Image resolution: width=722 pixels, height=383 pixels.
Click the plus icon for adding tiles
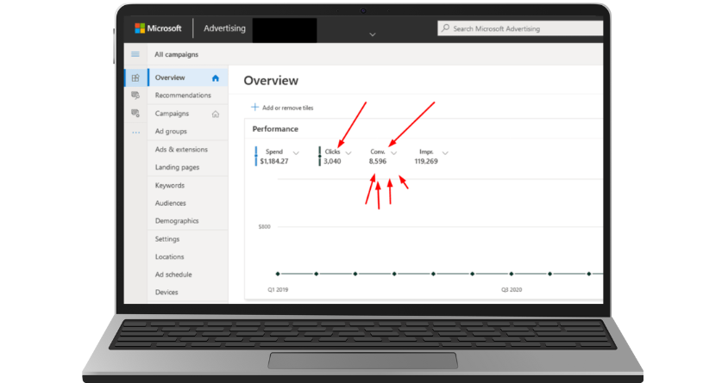[x=254, y=107]
